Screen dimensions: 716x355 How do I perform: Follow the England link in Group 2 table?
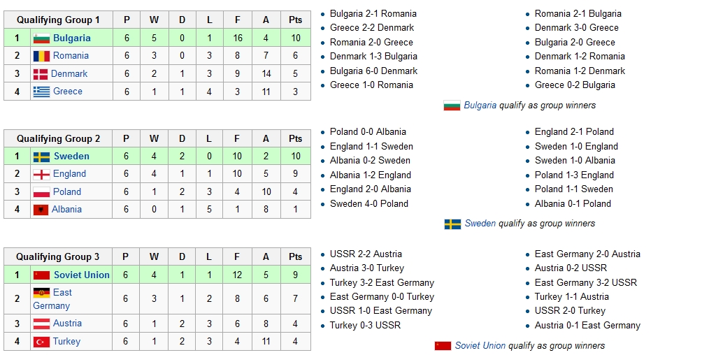[69, 174]
